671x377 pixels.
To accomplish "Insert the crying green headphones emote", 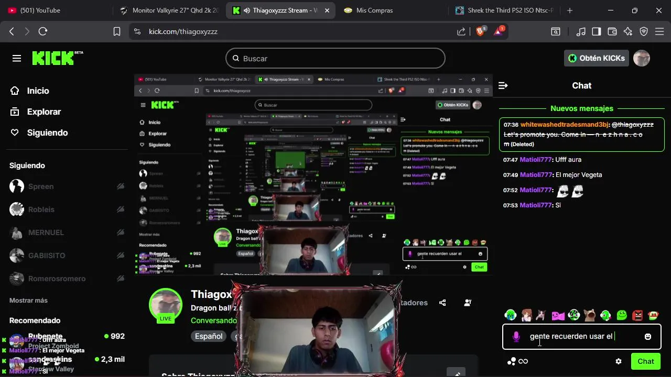I will click(511, 315).
